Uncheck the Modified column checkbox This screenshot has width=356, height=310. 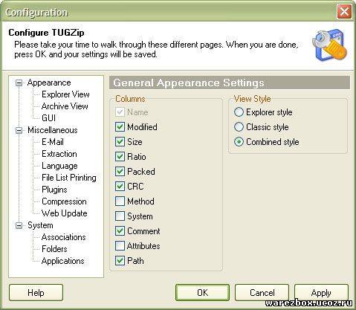pos(120,127)
